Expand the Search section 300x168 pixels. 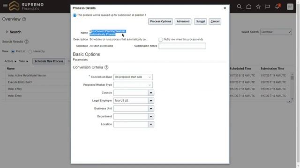click(7, 32)
